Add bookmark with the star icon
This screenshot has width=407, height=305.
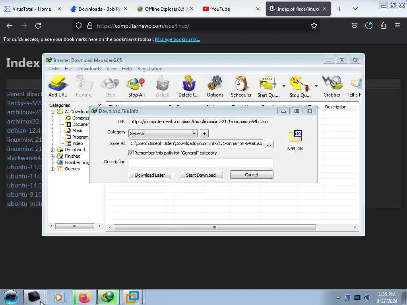coord(314,26)
